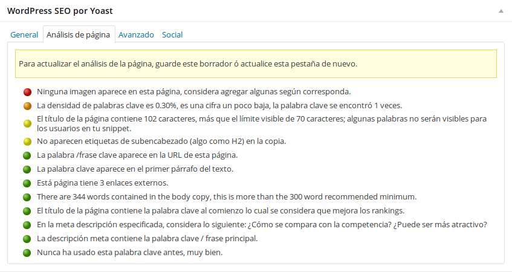Image resolution: width=512 pixels, height=272 pixels.
Task: Click the green dot beside 'La descripción meta contiene'
Action: click(27, 239)
